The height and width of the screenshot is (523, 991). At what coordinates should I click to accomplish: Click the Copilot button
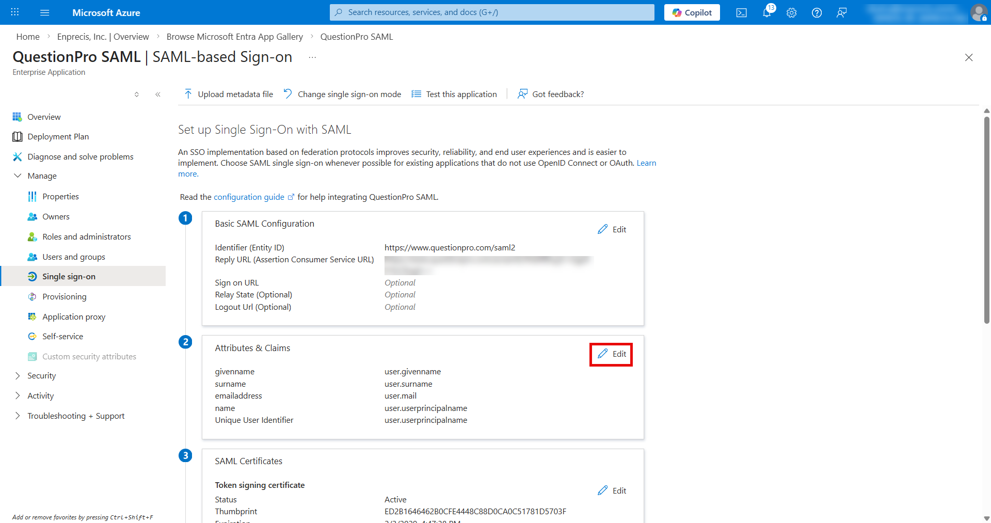coord(692,12)
